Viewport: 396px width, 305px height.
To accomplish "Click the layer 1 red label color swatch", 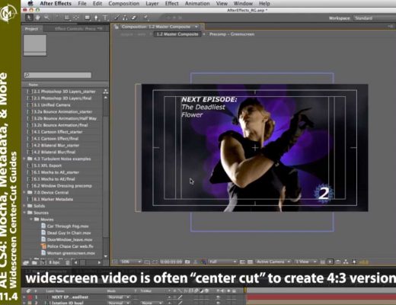I will click(30, 297).
